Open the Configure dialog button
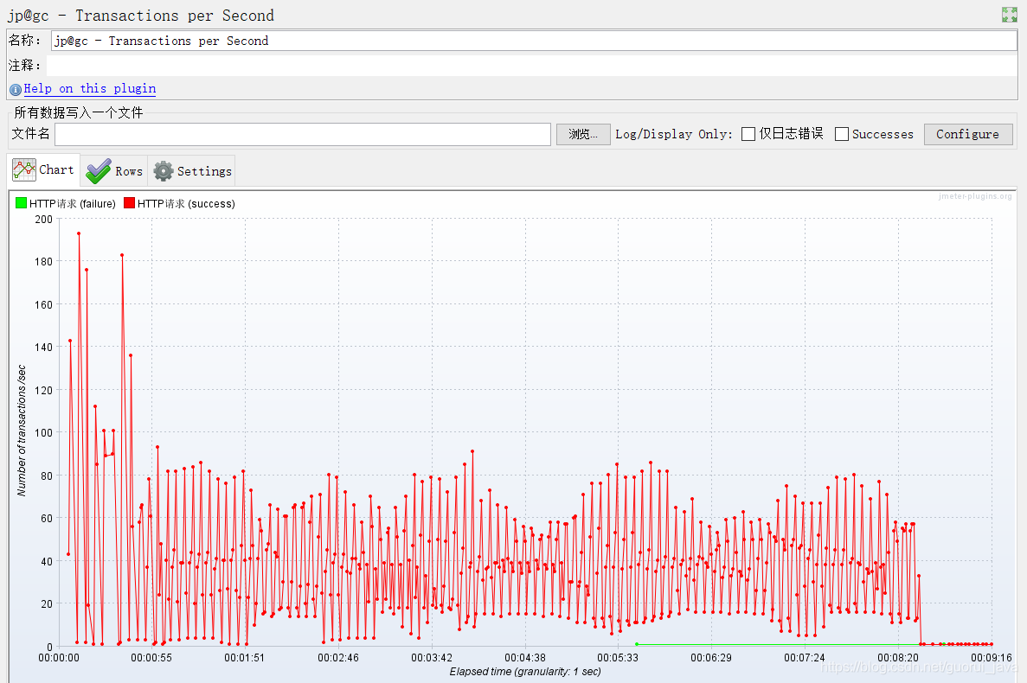 click(x=968, y=134)
